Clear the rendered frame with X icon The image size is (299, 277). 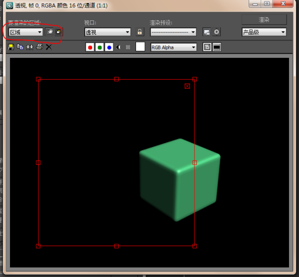click(x=48, y=47)
